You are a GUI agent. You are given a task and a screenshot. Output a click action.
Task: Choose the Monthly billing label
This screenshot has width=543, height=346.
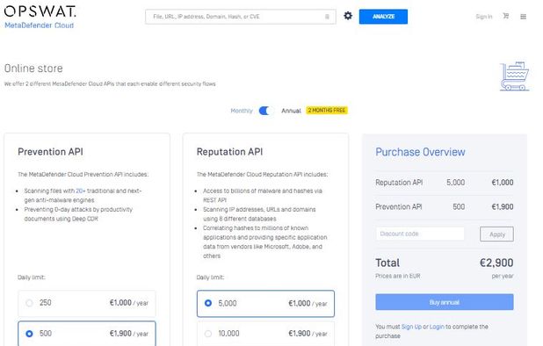point(242,111)
